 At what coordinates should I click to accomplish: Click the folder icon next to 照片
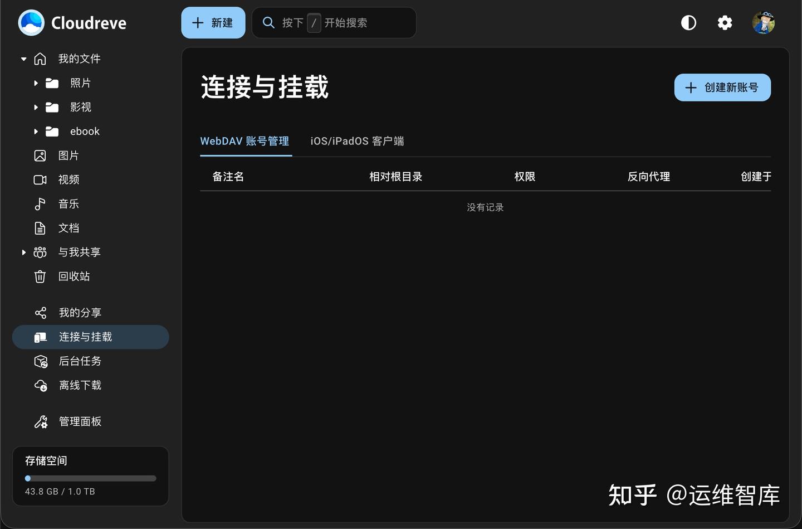[52, 83]
